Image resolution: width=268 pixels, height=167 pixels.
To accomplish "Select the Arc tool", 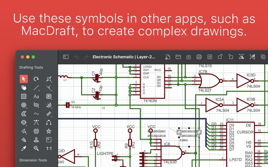I will 49,122.
